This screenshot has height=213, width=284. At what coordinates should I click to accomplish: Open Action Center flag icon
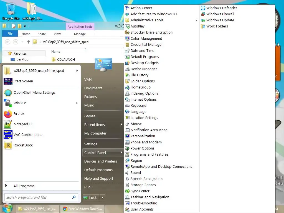[127, 8]
